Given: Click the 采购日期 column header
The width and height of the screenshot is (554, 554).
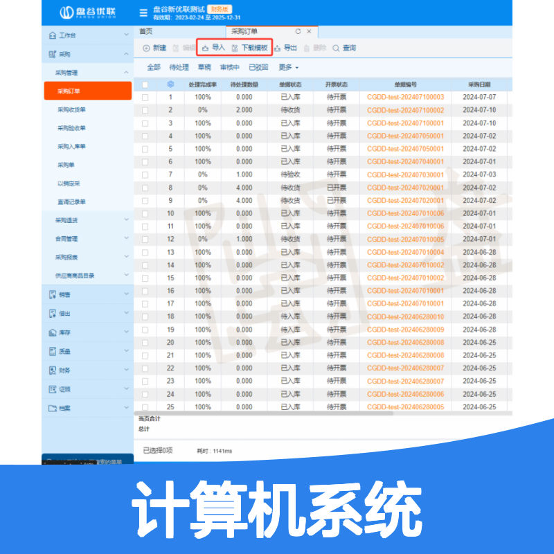Looking at the screenshot, I should tap(479, 84).
